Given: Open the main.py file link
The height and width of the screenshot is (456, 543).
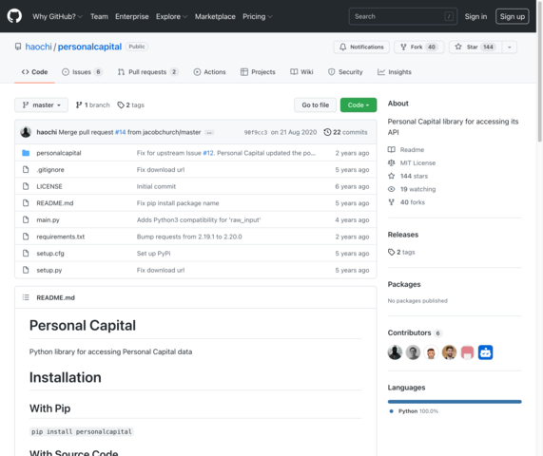Looking at the screenshot, I should pos(48,220).
